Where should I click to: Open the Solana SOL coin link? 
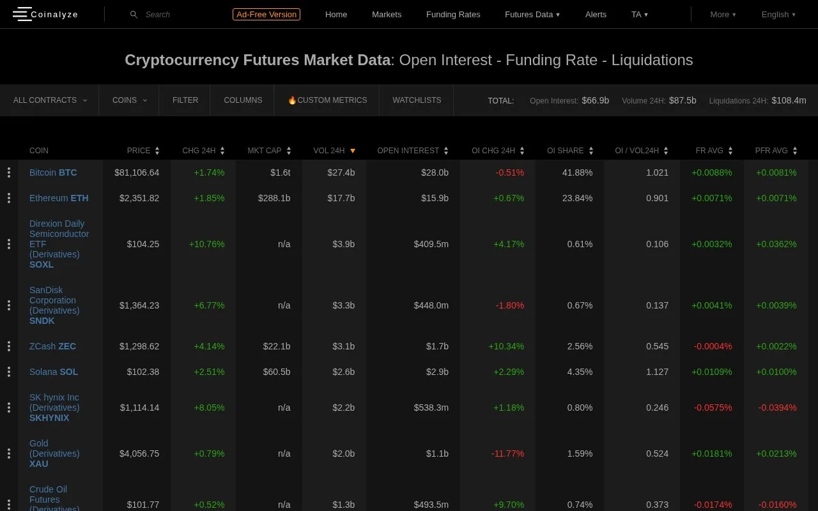54,372
